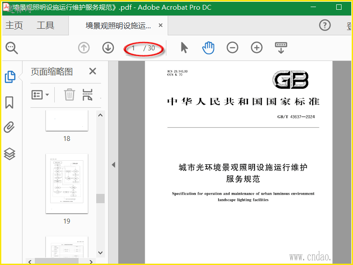This screenshot has height=265, width=353.
Task: Click the 中华人民共和国国家标准 heading
Action: pyautogui.click(x=243, y=102)
